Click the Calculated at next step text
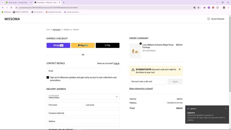Screen dimensions: 231x130 175,103
